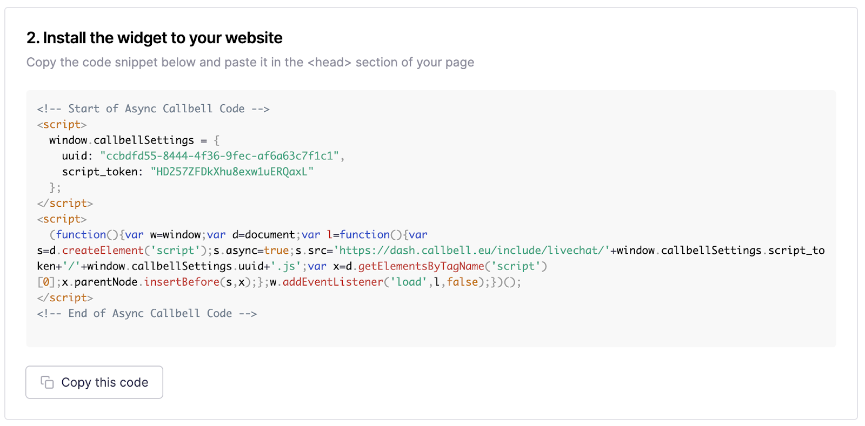Click the copy icon in the button
The image size is (865, 426).
(x=47, y=382)
